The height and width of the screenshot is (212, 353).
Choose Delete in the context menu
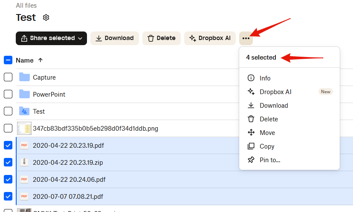289,119
